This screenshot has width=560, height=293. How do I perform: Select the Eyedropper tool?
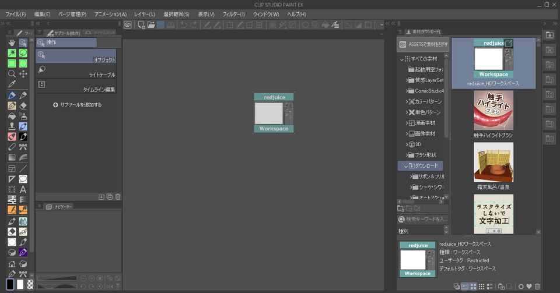click(12, 84)
